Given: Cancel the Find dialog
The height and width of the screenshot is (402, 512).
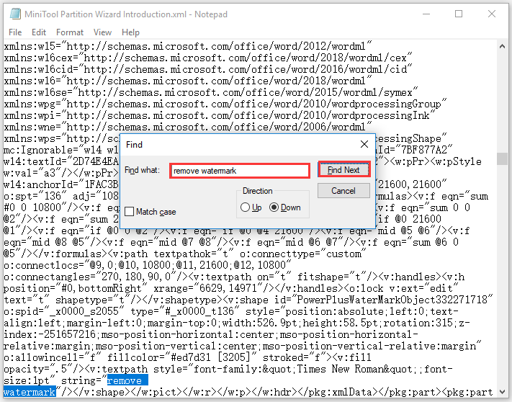Looking at the screenshot, I should coord(343,191).
